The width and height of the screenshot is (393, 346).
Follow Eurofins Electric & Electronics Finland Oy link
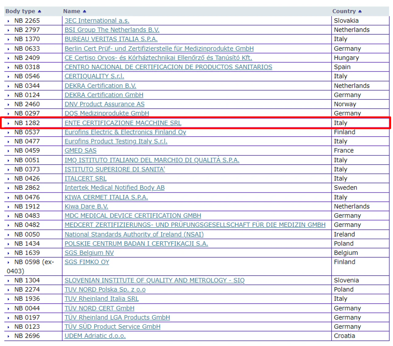(125, 132)
